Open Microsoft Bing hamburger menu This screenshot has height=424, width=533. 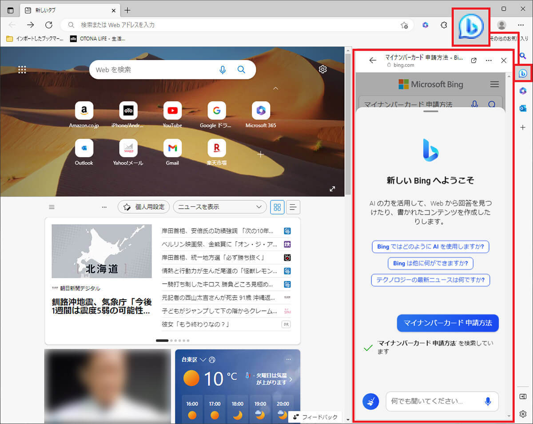pyautogui.click(x=494, y=84)
